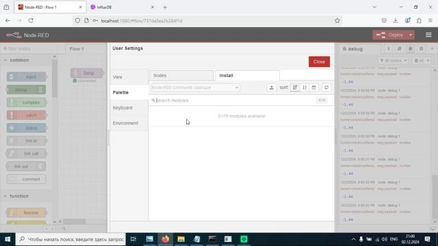Click the Node-RED logo icon
The image size is (438, 246).
pos(14,35)
